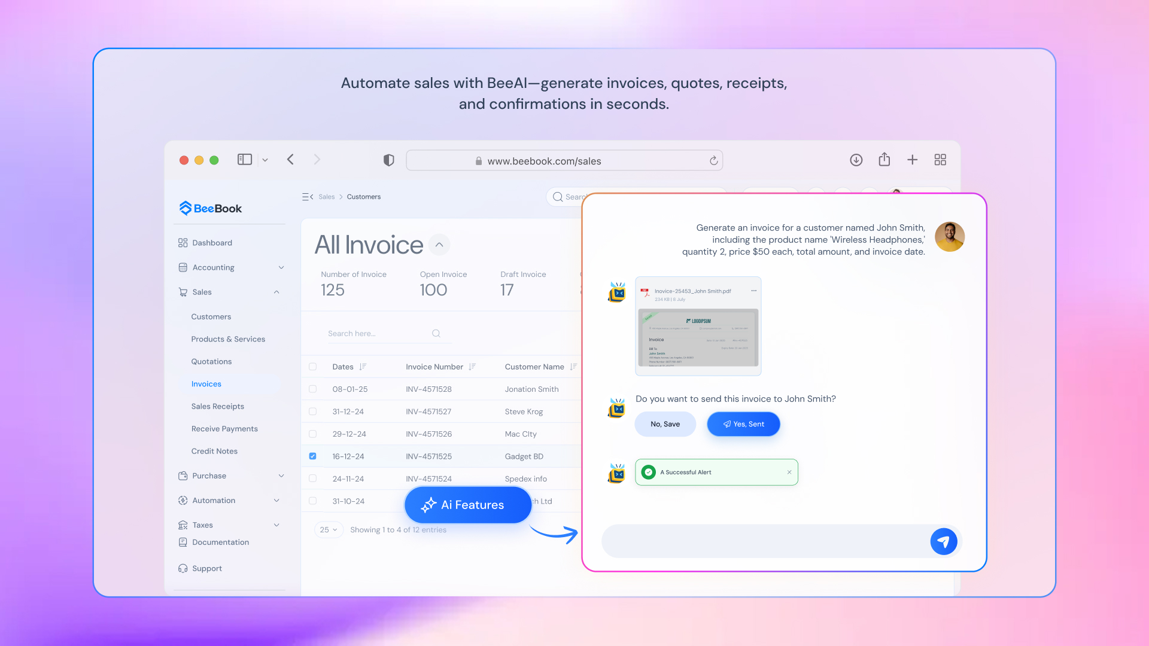Open Credit Notes page
This screenshot has height=646, width=1149.
[214, 452]
